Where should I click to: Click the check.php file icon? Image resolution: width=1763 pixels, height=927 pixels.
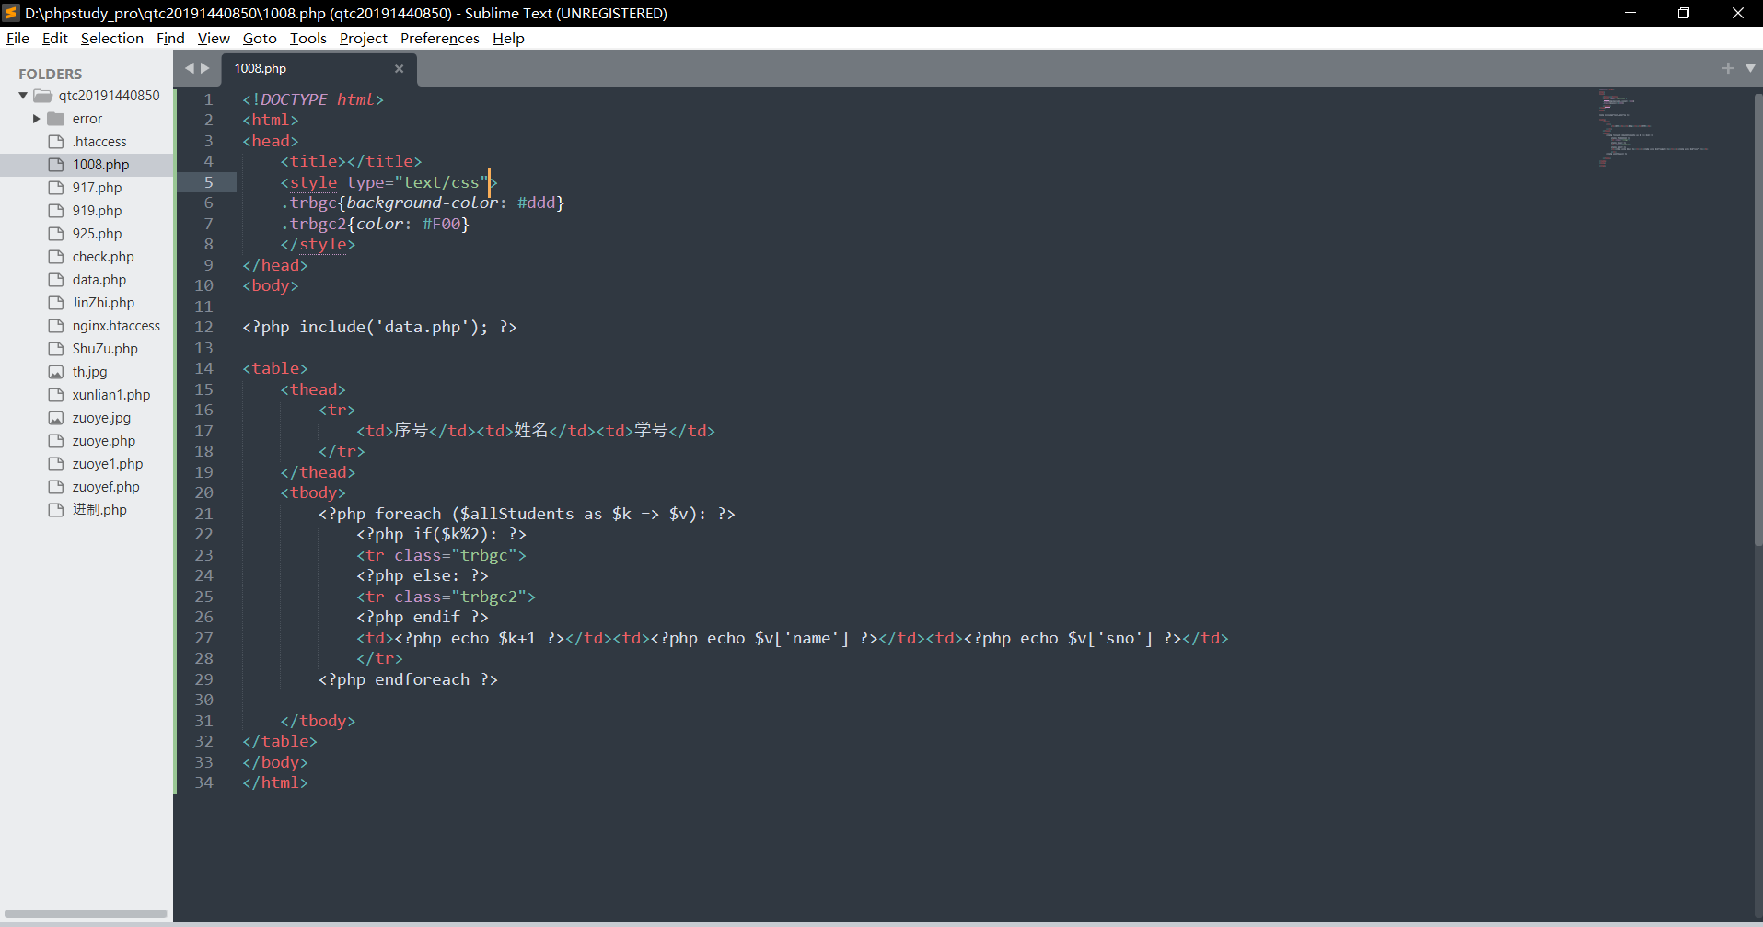[56, 257]
